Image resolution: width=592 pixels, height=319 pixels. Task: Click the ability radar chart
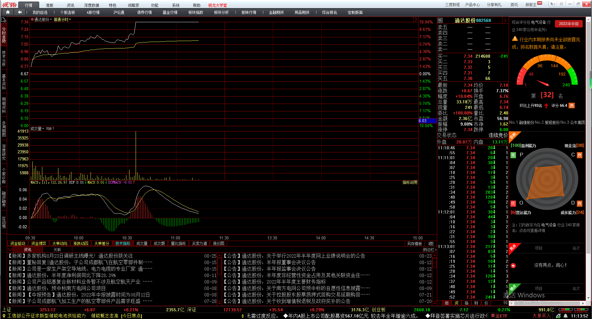click(547, 179)
